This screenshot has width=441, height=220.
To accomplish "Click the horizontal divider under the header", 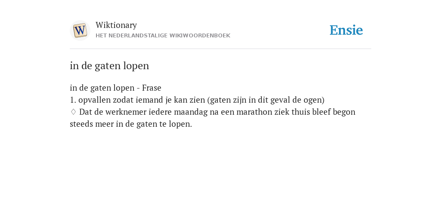I will pyautogui.click(x=220, y=49).
